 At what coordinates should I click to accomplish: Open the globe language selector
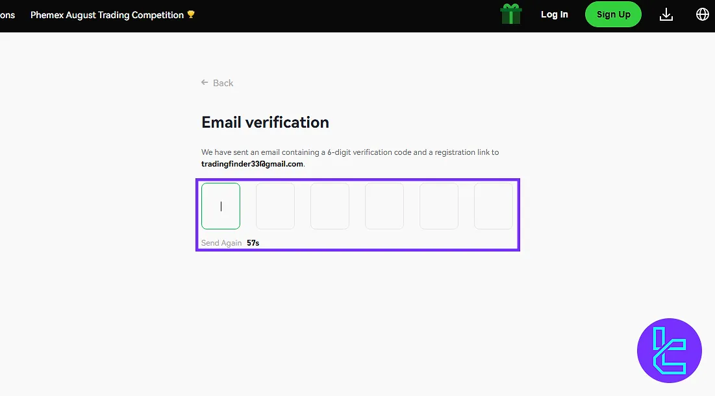click(x=702, y=14)
